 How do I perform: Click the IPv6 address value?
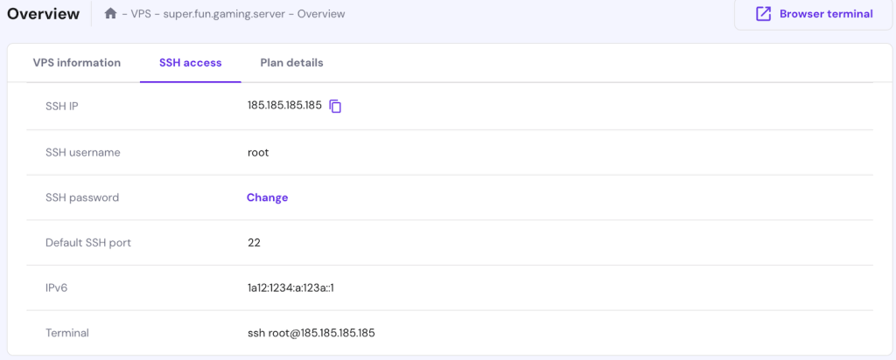tap(291, 287)
